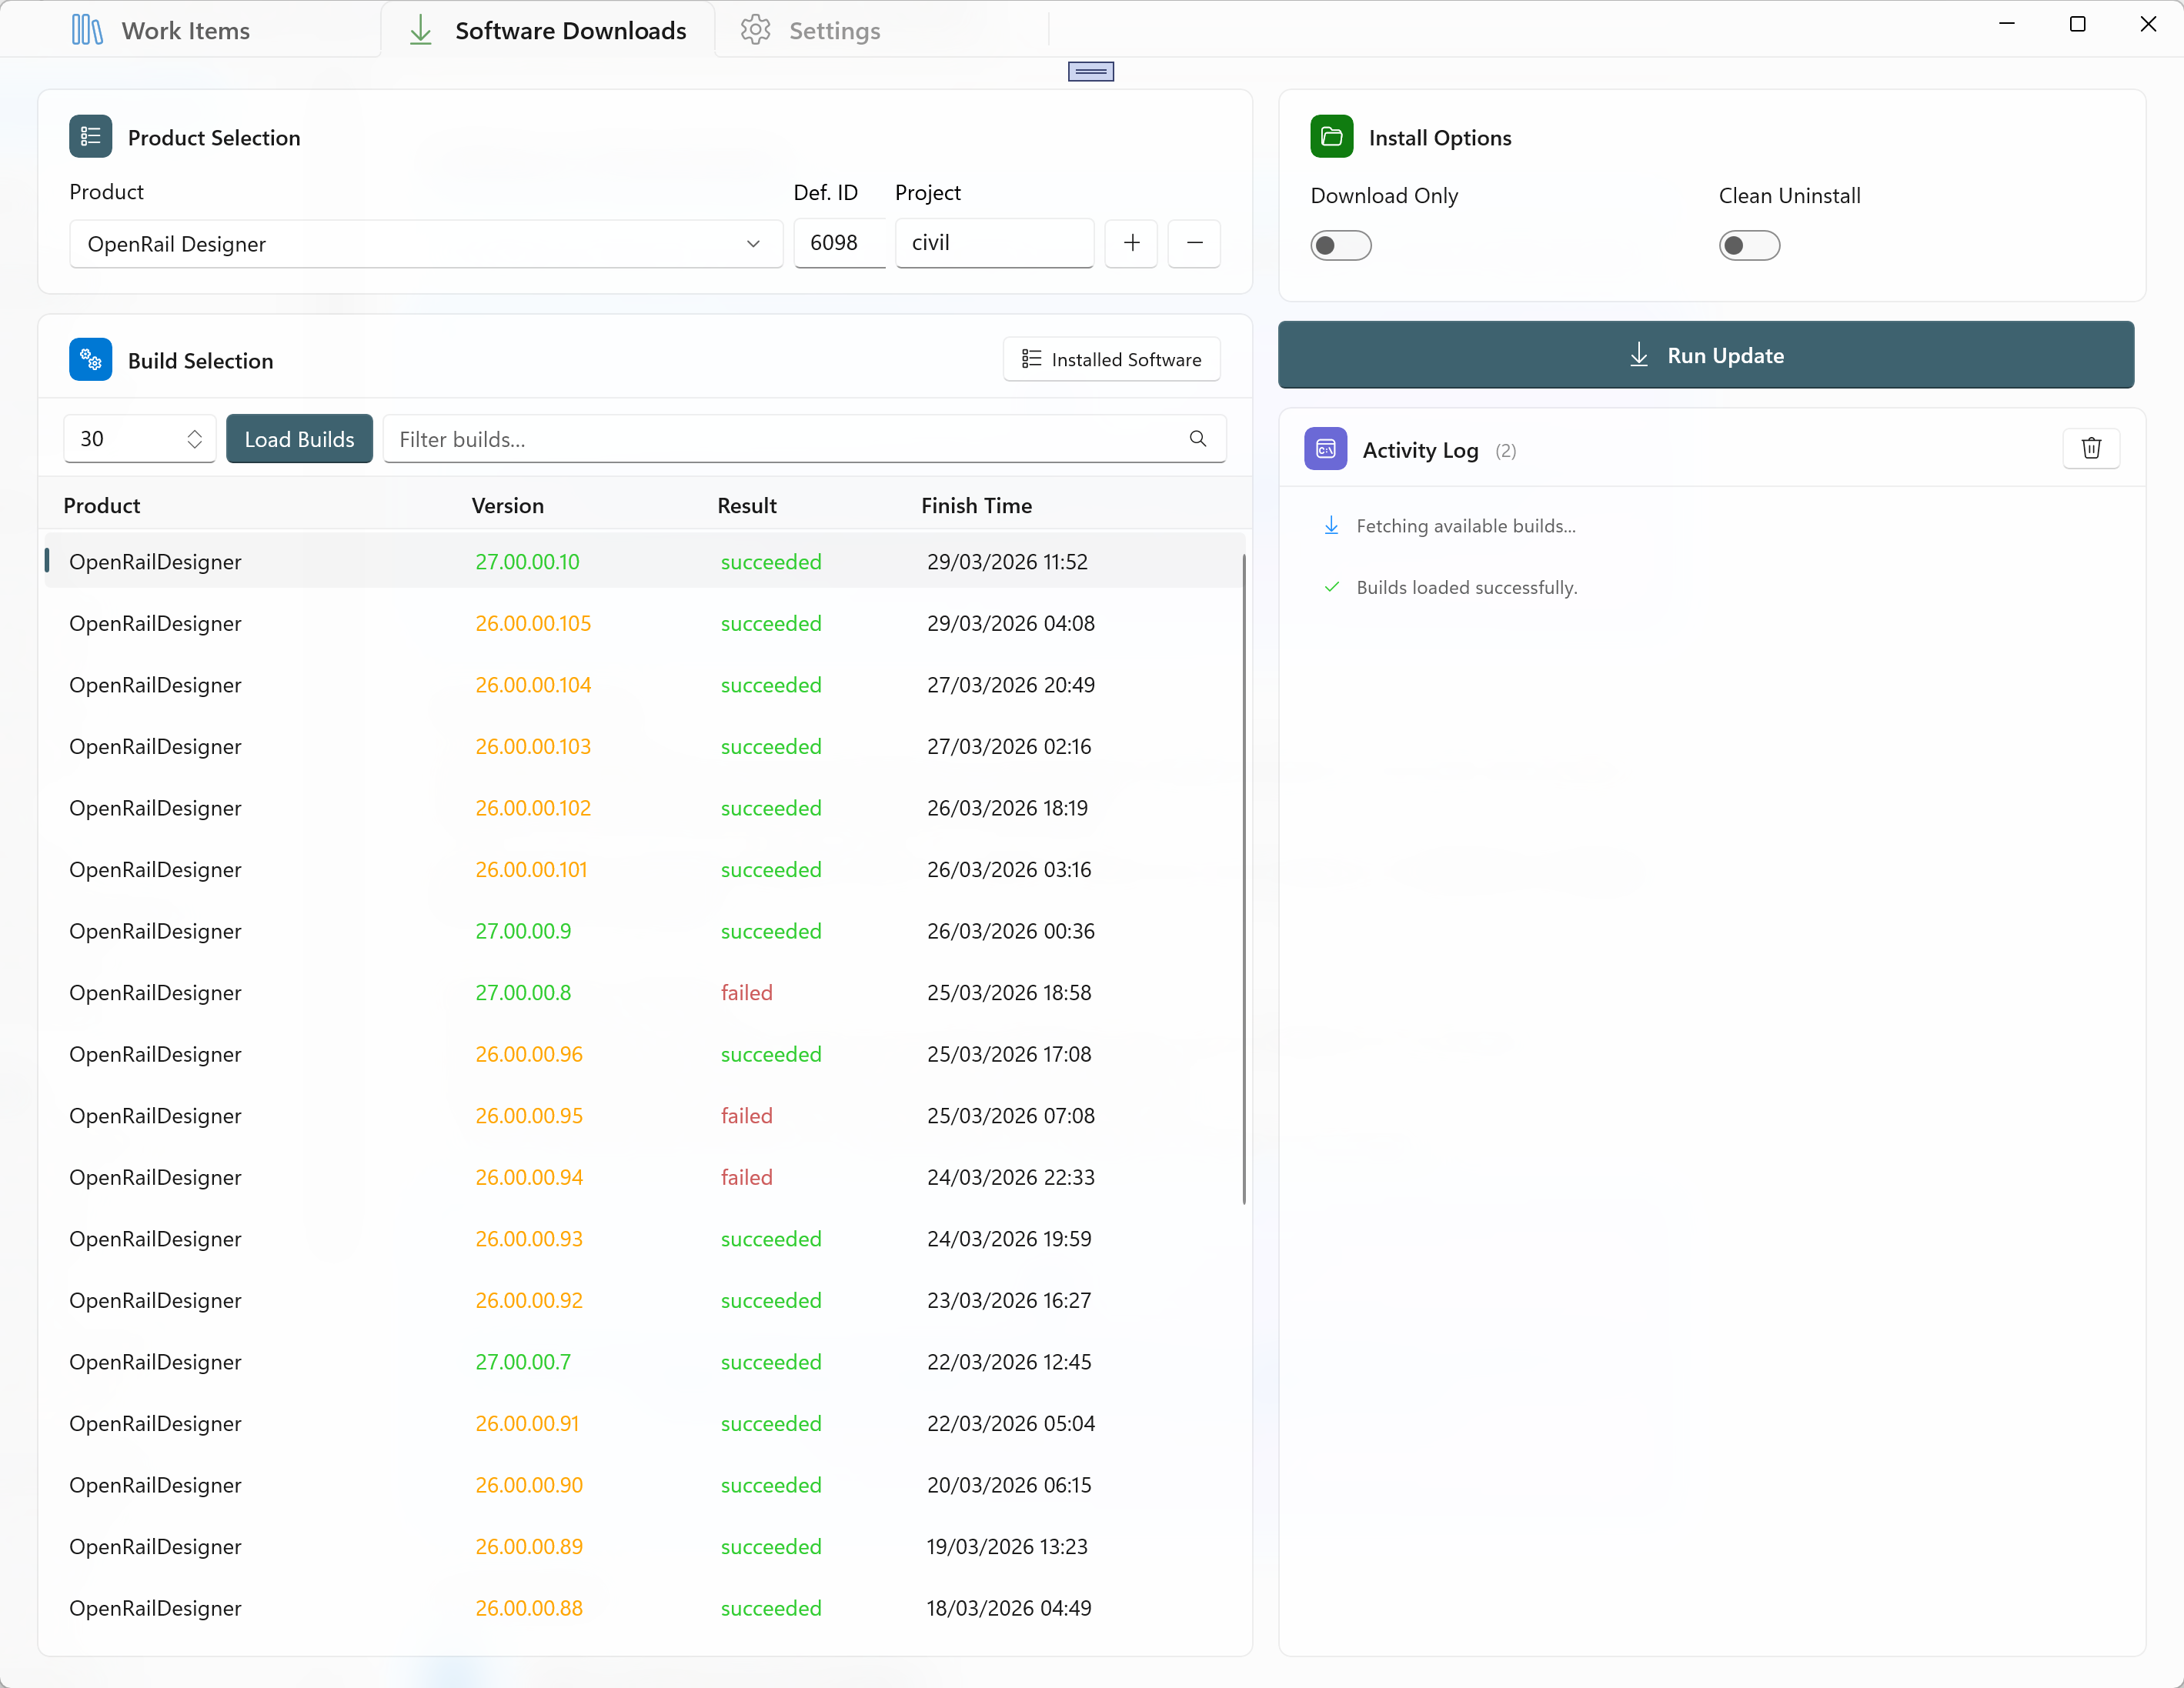Click the Run Update button
This screenshot has width=2184, height=1688.
tap(1705, 355)
